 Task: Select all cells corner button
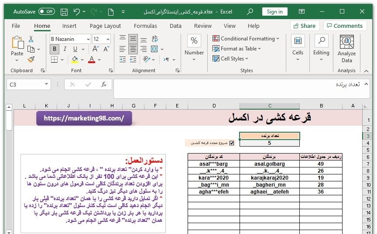point(366,106)
